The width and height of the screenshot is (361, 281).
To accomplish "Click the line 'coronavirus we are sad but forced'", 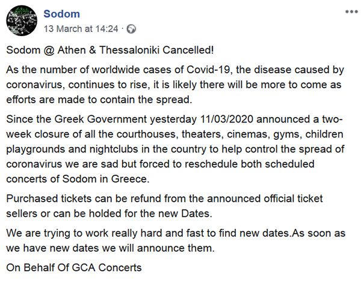I will tap(160, 164).
